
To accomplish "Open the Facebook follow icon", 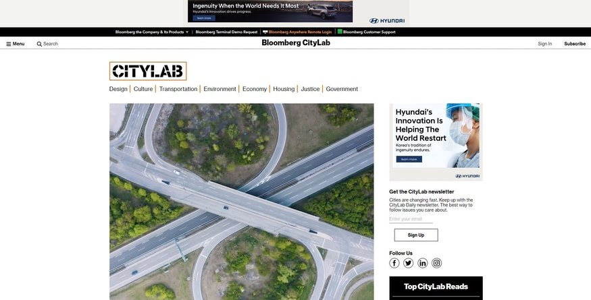I will tap(394, 263).
